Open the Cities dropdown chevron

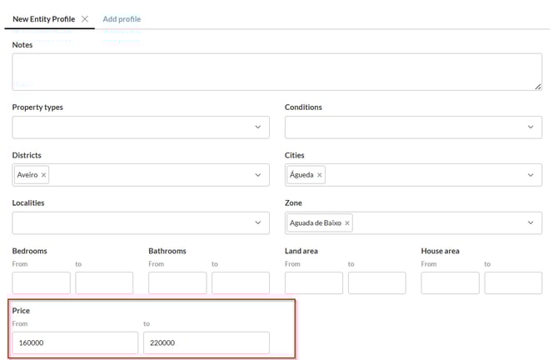(x=530, y=175)
